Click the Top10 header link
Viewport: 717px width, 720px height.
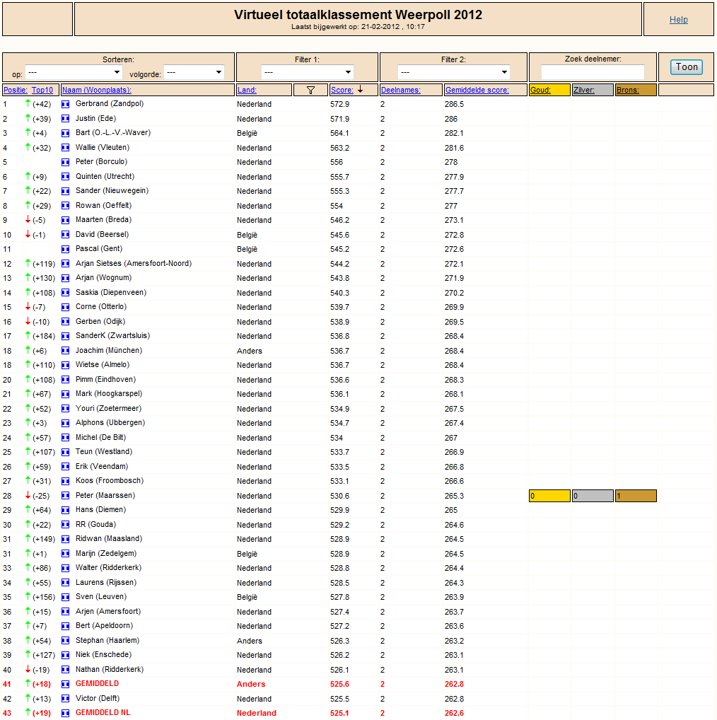click(x=42, y=90)
